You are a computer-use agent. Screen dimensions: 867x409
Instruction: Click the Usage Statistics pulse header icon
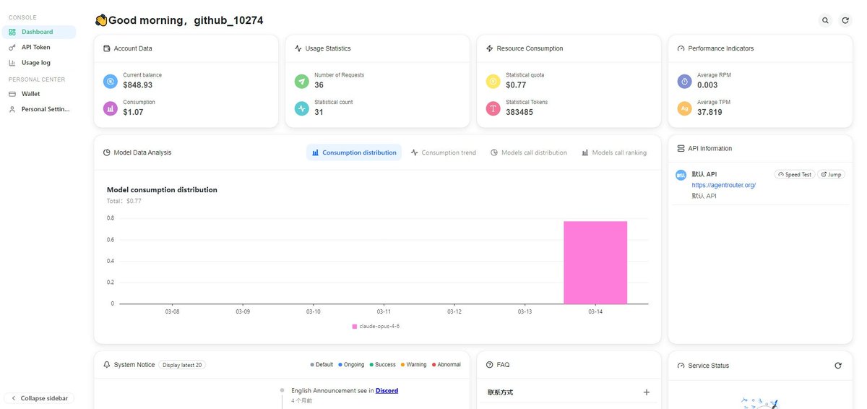tap(298, 48)
